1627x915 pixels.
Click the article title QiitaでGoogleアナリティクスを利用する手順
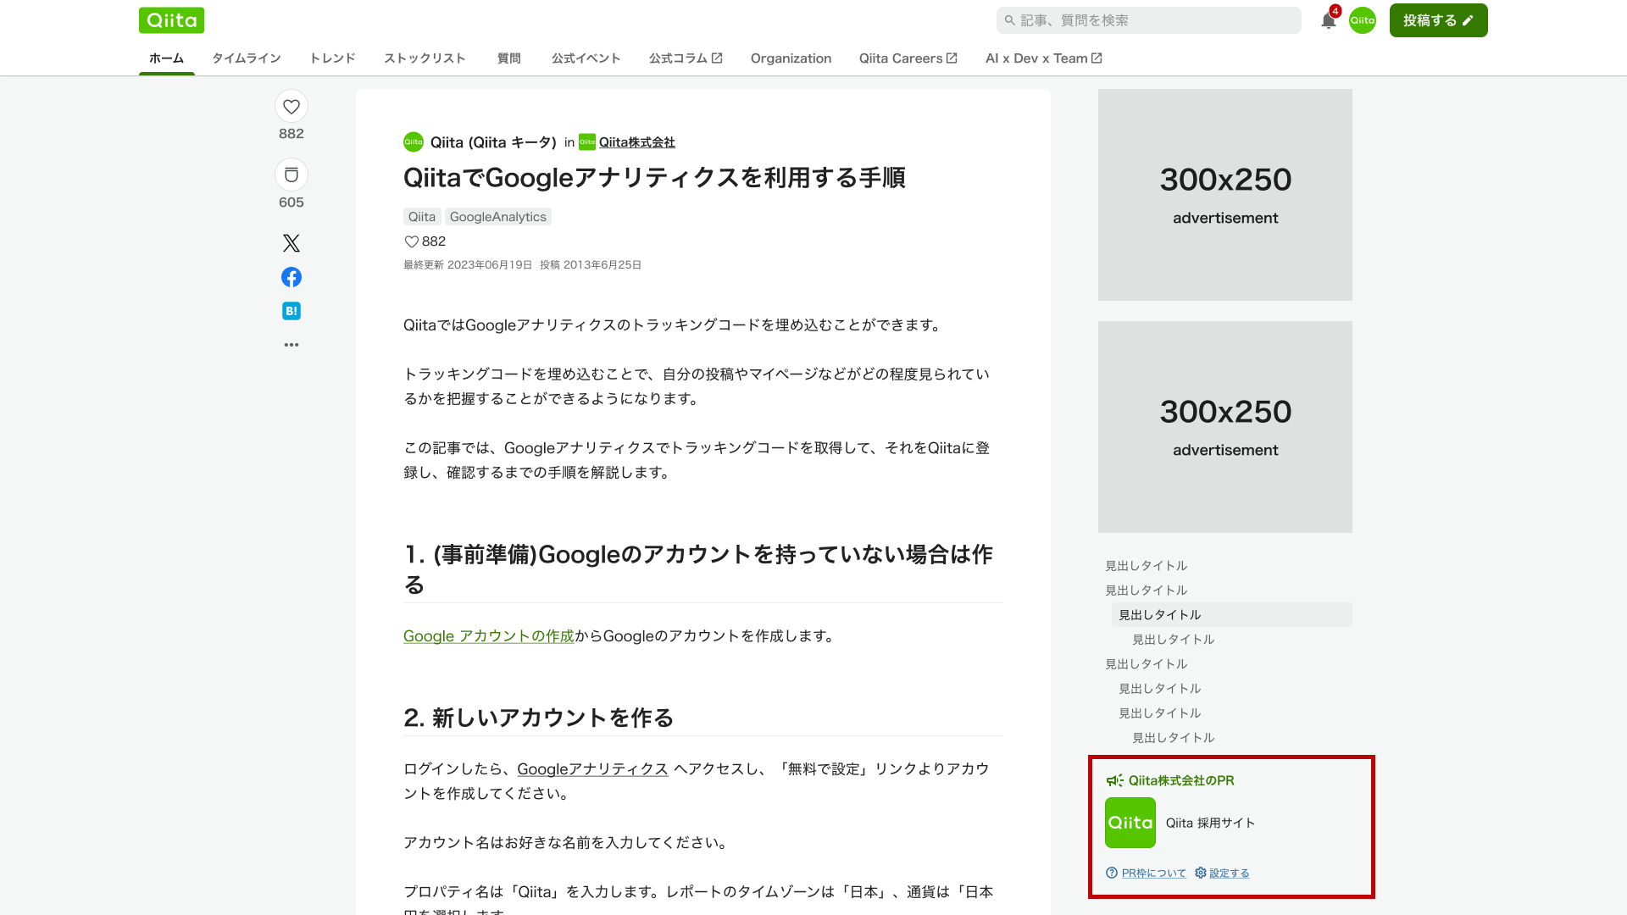pyautogui.click(x=654, y=178)
